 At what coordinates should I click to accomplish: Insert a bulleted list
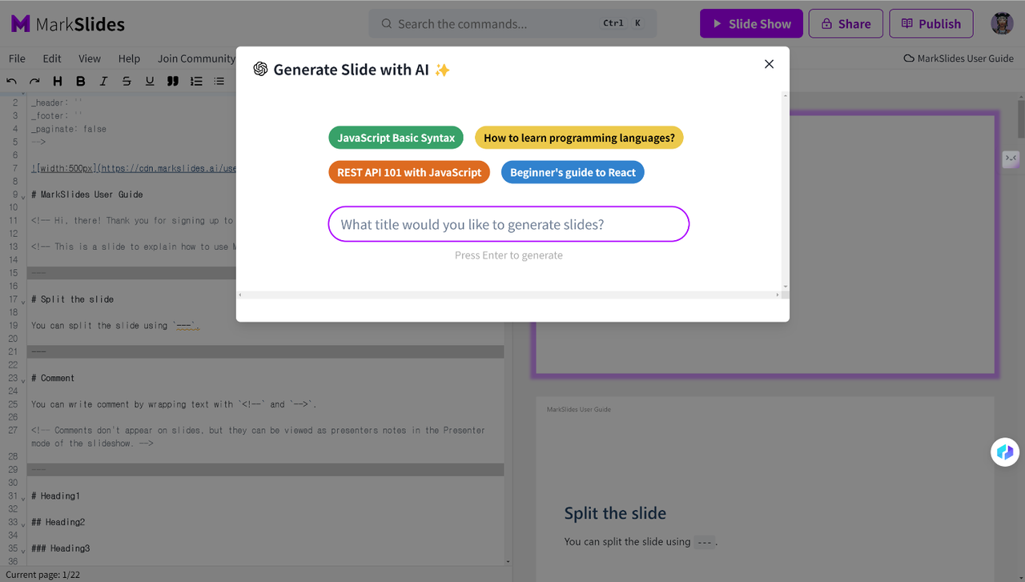[x=219, y=81]
